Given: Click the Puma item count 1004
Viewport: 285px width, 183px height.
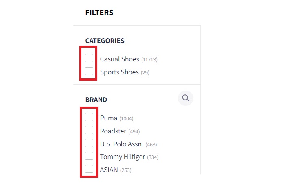Looking at the screenshot, I should tap(126, 119).
